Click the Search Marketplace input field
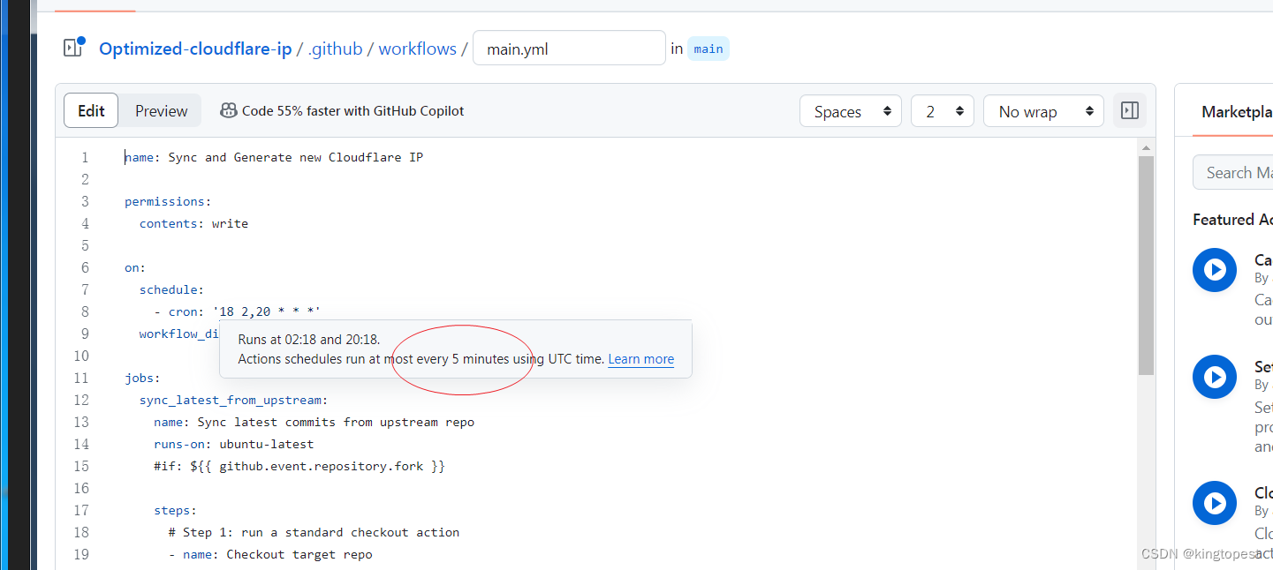 click(1233, 172)
